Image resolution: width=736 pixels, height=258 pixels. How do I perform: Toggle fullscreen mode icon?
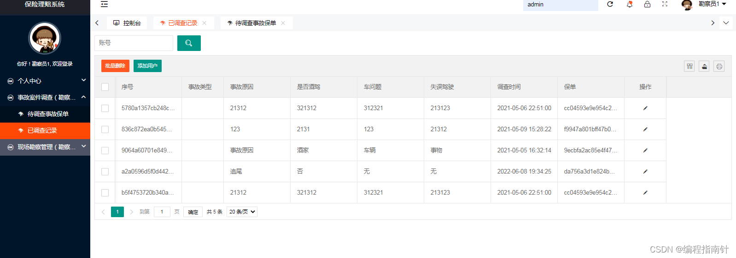point(665,4)
